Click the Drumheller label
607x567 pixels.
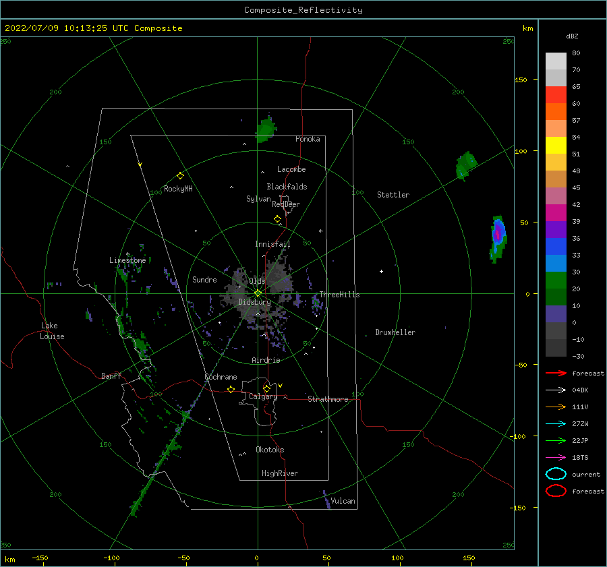[x=395, y=332]
